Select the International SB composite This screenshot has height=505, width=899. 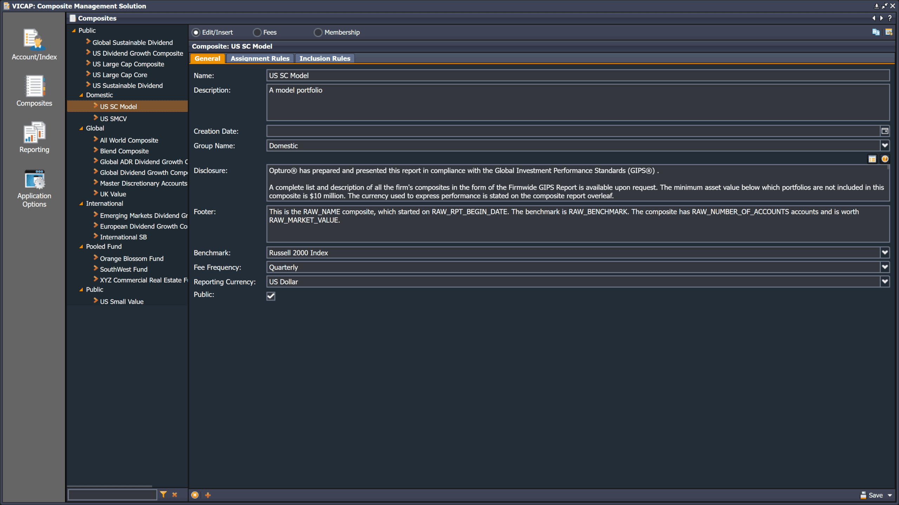(x=123, y=237)
